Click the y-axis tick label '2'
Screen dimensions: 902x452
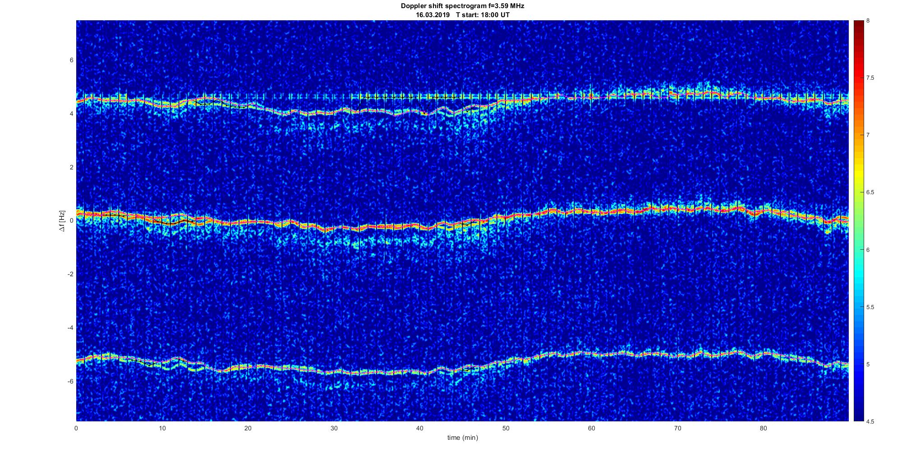click(71, 167)
